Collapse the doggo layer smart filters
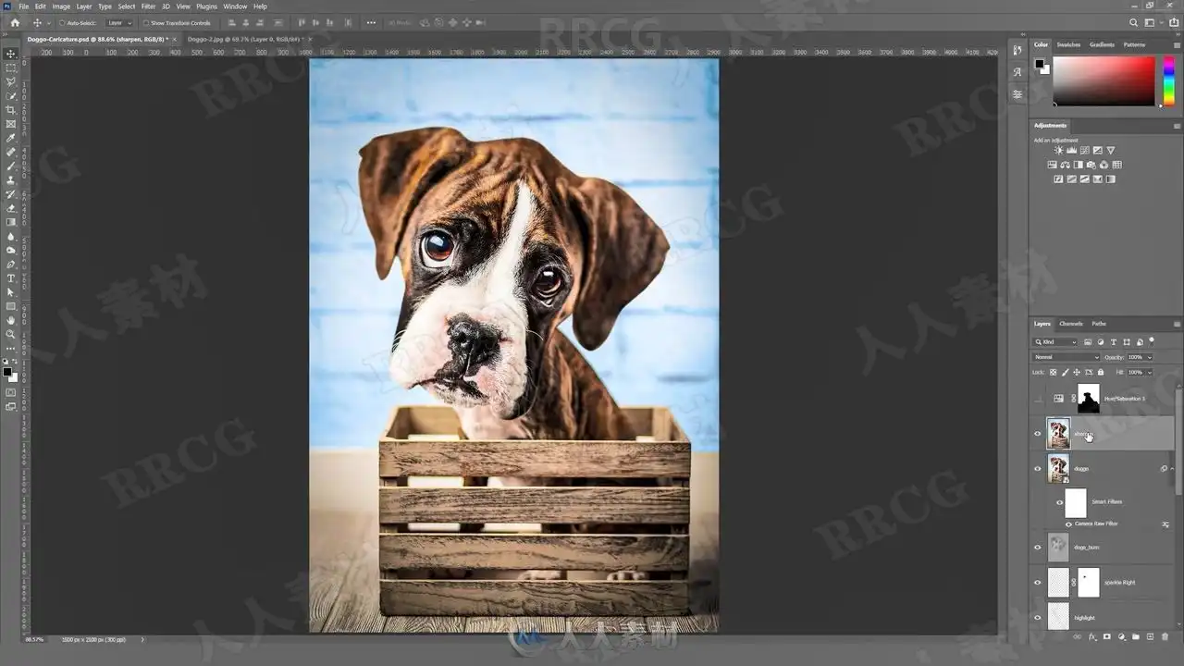1184x666 pixels. (x=1173, y=469)
